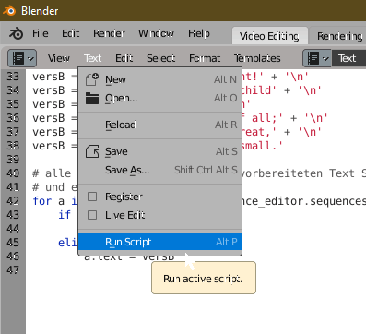366x334 pixels.
Task: Click the Text name field
Action: click(x=348, y=58)
